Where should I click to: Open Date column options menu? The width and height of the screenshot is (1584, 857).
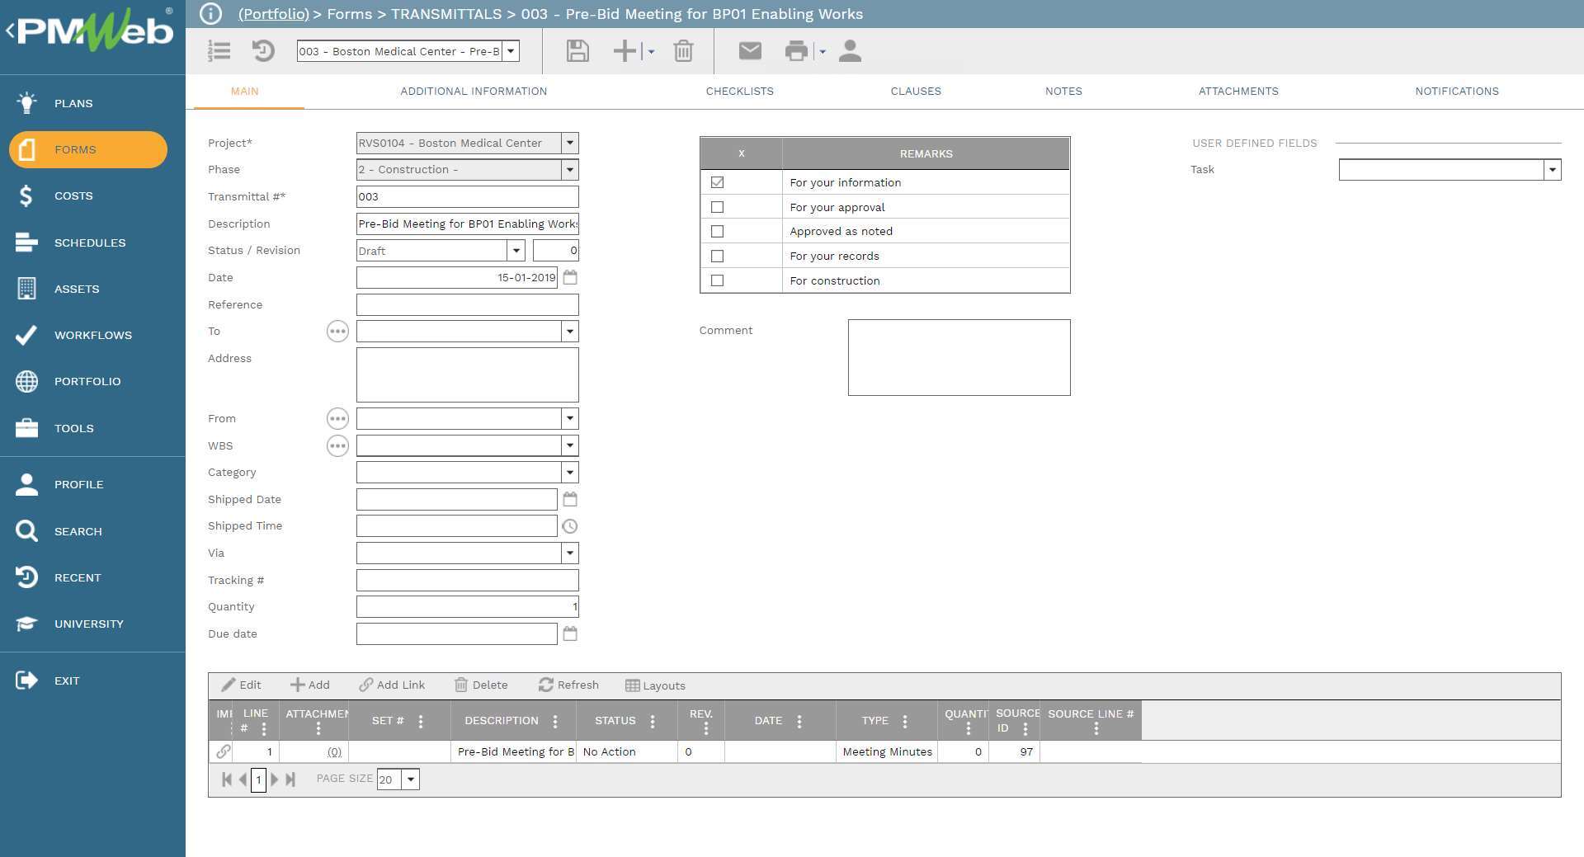click(799, 722)
